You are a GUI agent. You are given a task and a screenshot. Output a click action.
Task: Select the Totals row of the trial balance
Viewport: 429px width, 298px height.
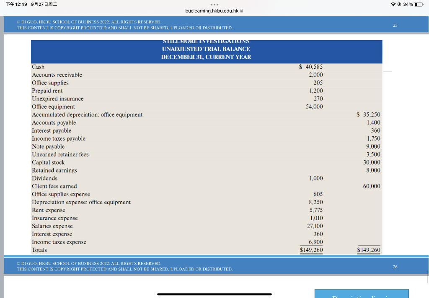(x=40, y=250)
